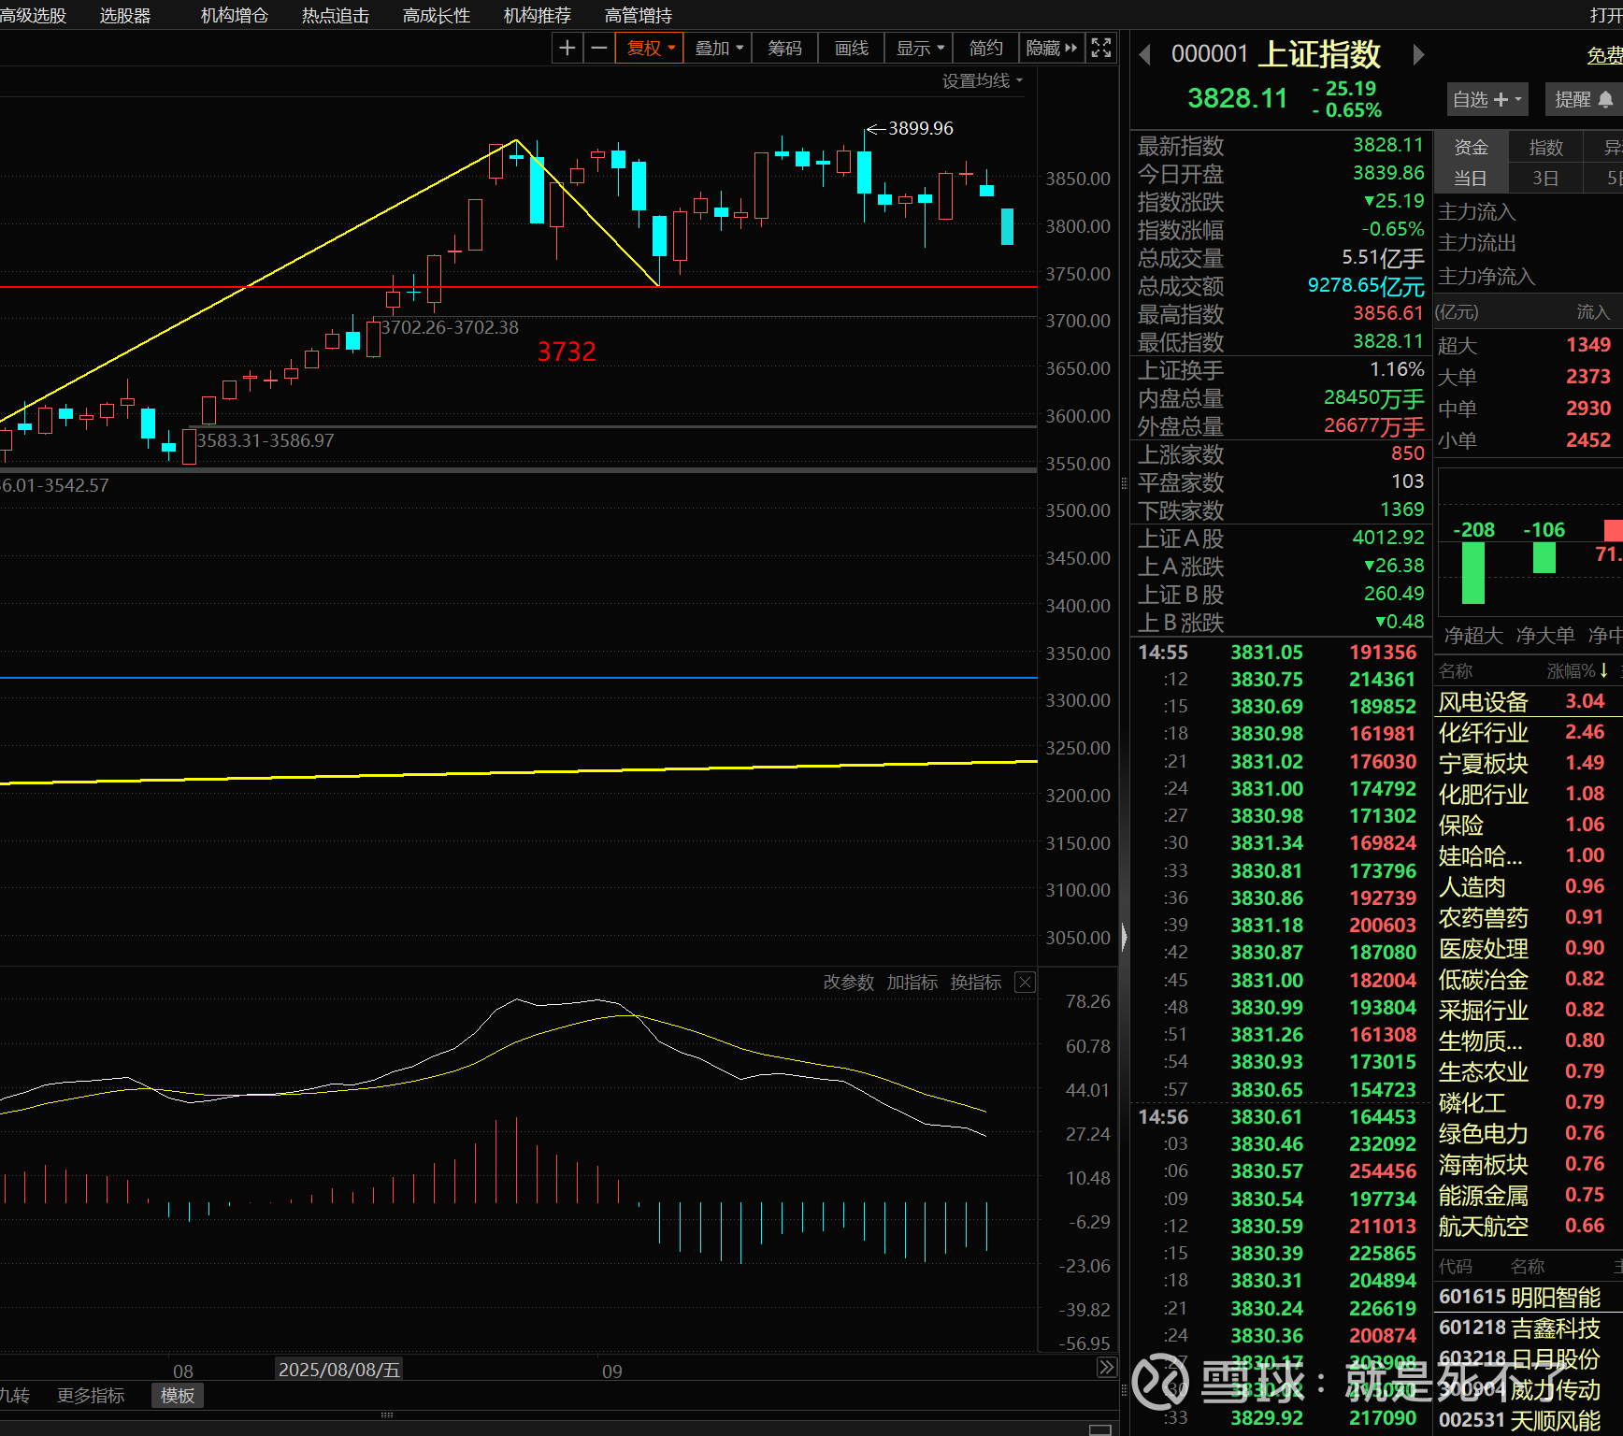Toggle the 筹码 chip distribution panel
Viewport: 1623px width, 1436px height.
coord(784,48)
